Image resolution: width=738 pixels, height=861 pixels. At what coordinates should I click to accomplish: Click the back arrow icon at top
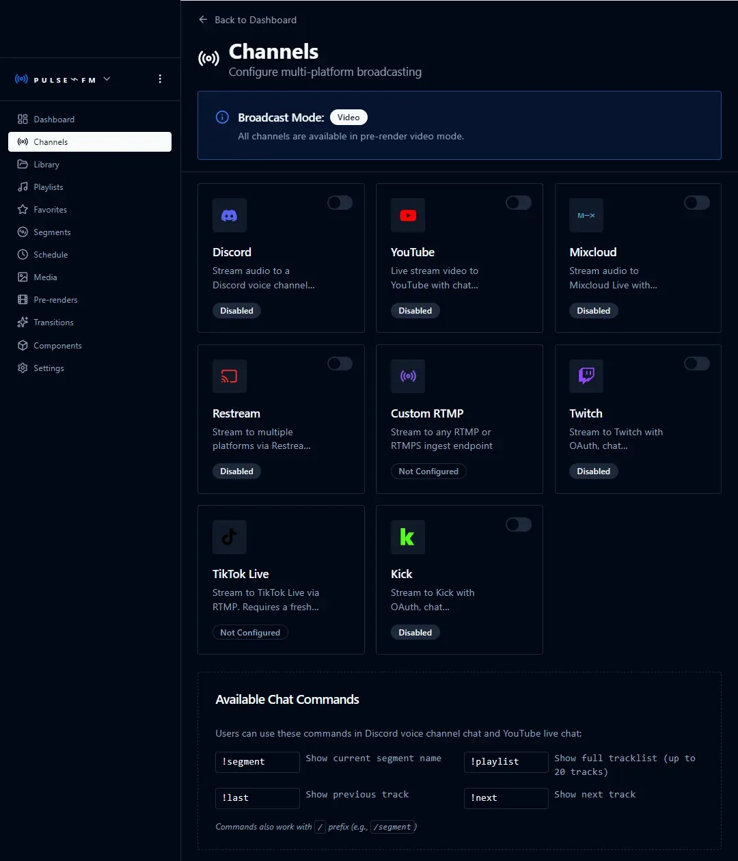(203, 20)
